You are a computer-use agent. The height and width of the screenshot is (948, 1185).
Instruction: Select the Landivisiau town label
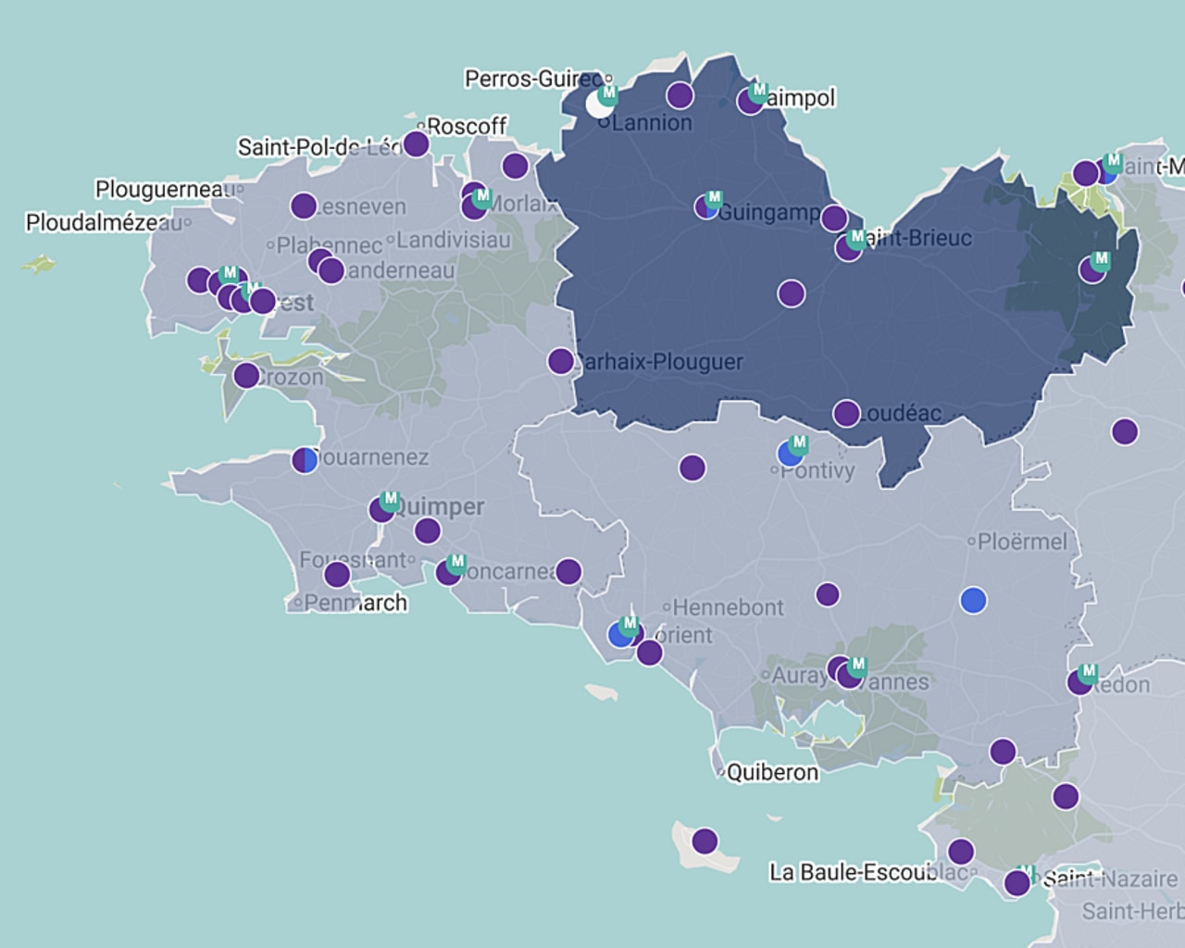[454, 240]
